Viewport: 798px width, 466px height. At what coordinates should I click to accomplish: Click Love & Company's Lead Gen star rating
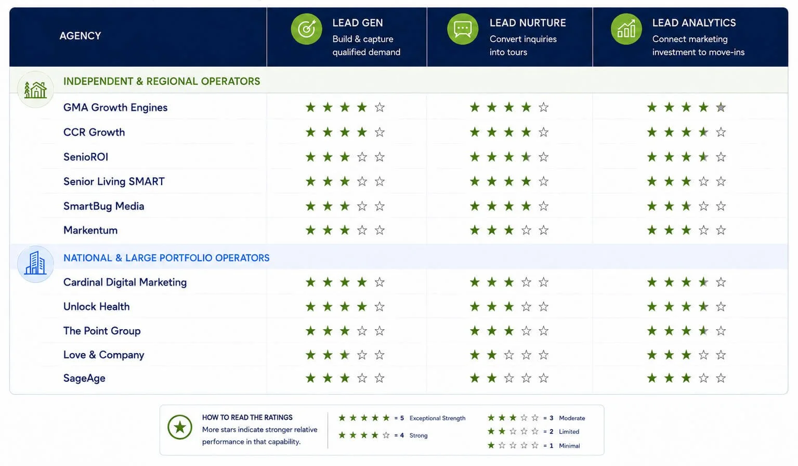345,355
